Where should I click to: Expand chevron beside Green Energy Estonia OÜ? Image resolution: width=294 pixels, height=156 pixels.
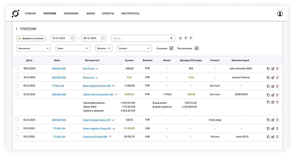point(113,120)
